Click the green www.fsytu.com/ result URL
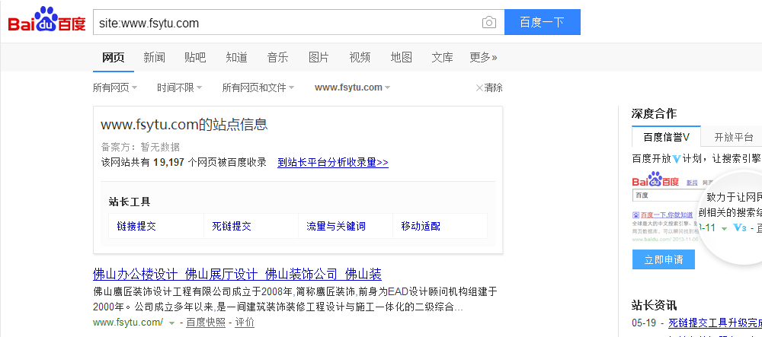The height and width of the screenshot is (337, 762). (128, 323)
